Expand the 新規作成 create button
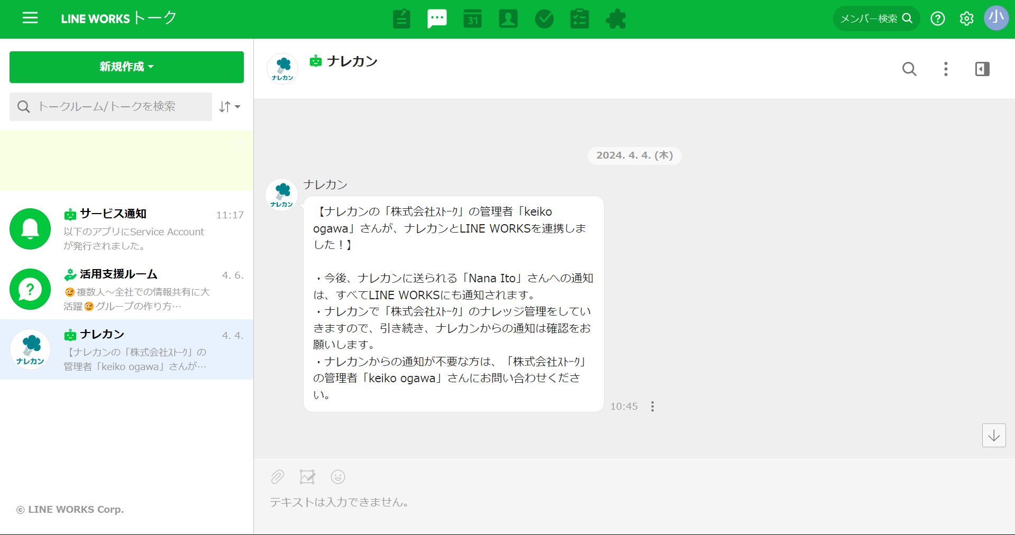 (126, 67)
